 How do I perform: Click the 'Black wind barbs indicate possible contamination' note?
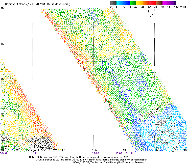[x=118, y=160]
